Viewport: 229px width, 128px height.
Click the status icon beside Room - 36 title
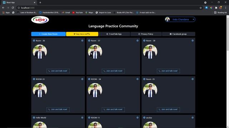point(34,41)
